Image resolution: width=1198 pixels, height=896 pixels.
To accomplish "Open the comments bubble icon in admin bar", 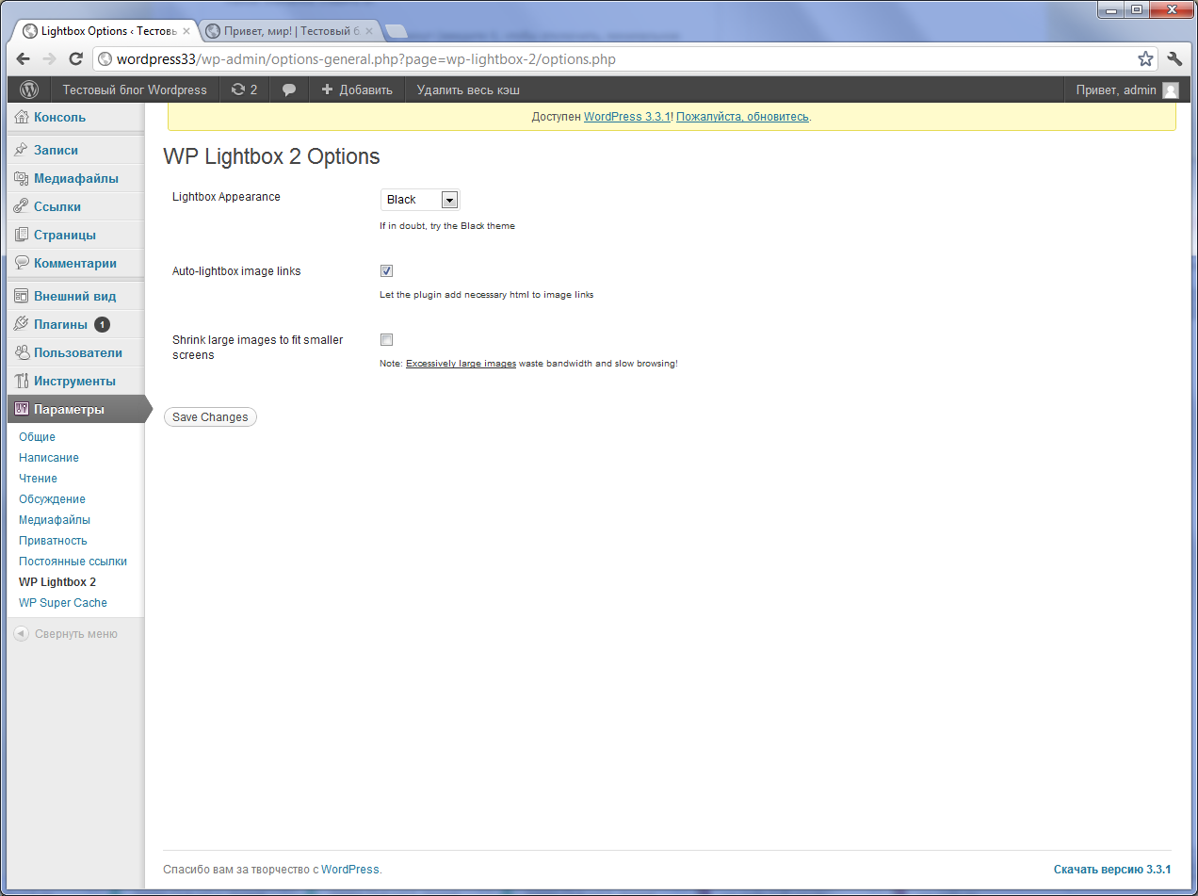I will pyautogui.click(x=289, y=90).
